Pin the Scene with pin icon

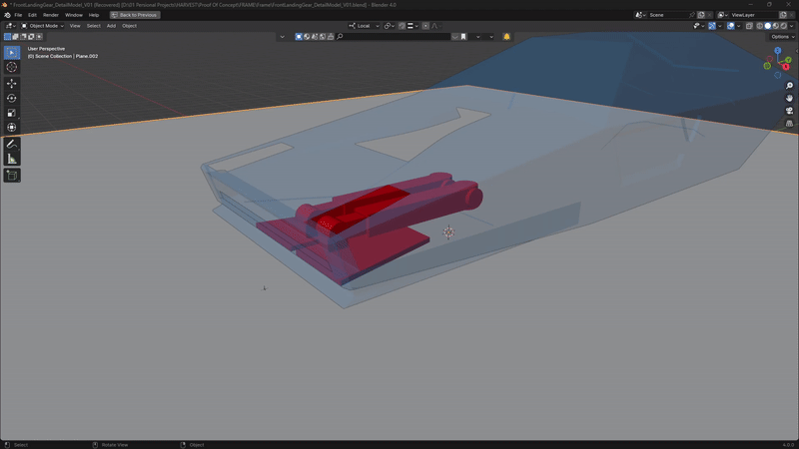[x=691, y=15]
